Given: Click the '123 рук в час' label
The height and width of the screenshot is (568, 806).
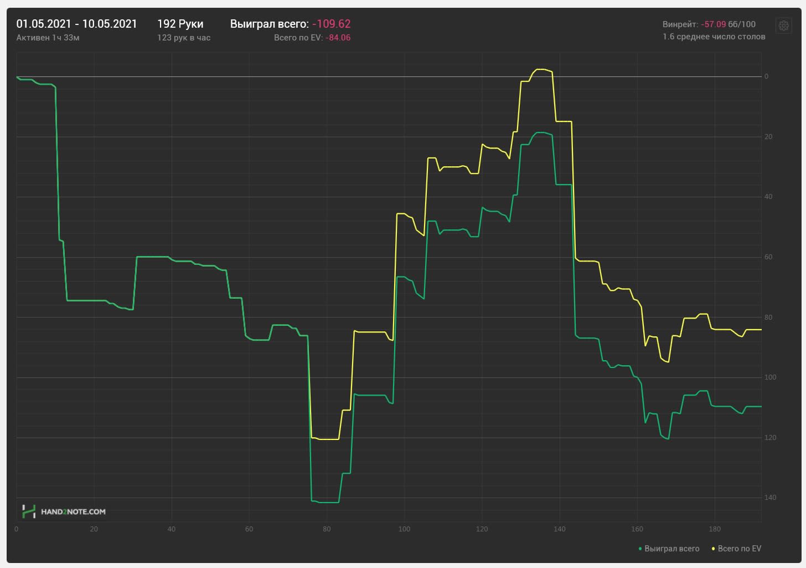Looking at the screenshot, I should click(184, 38).
